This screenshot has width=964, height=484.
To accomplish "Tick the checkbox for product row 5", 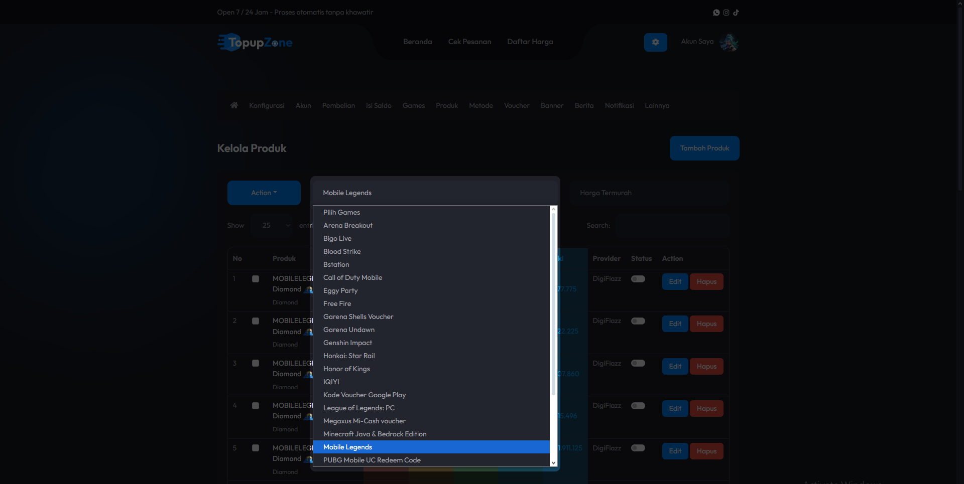I will (x=256, y=448).
